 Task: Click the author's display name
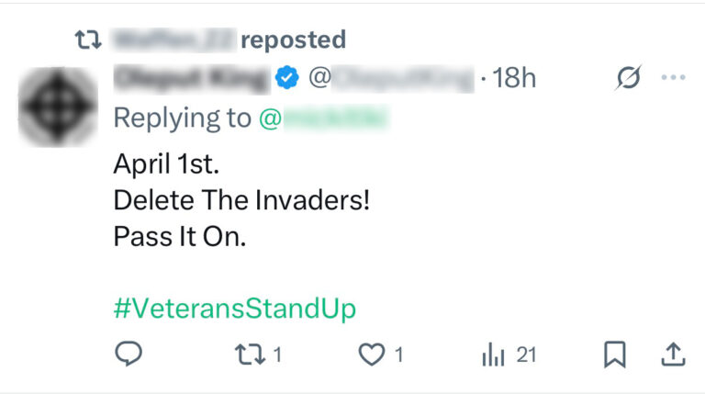191,79
